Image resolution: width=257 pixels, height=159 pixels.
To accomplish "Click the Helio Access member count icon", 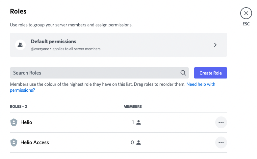I will 139,143.
